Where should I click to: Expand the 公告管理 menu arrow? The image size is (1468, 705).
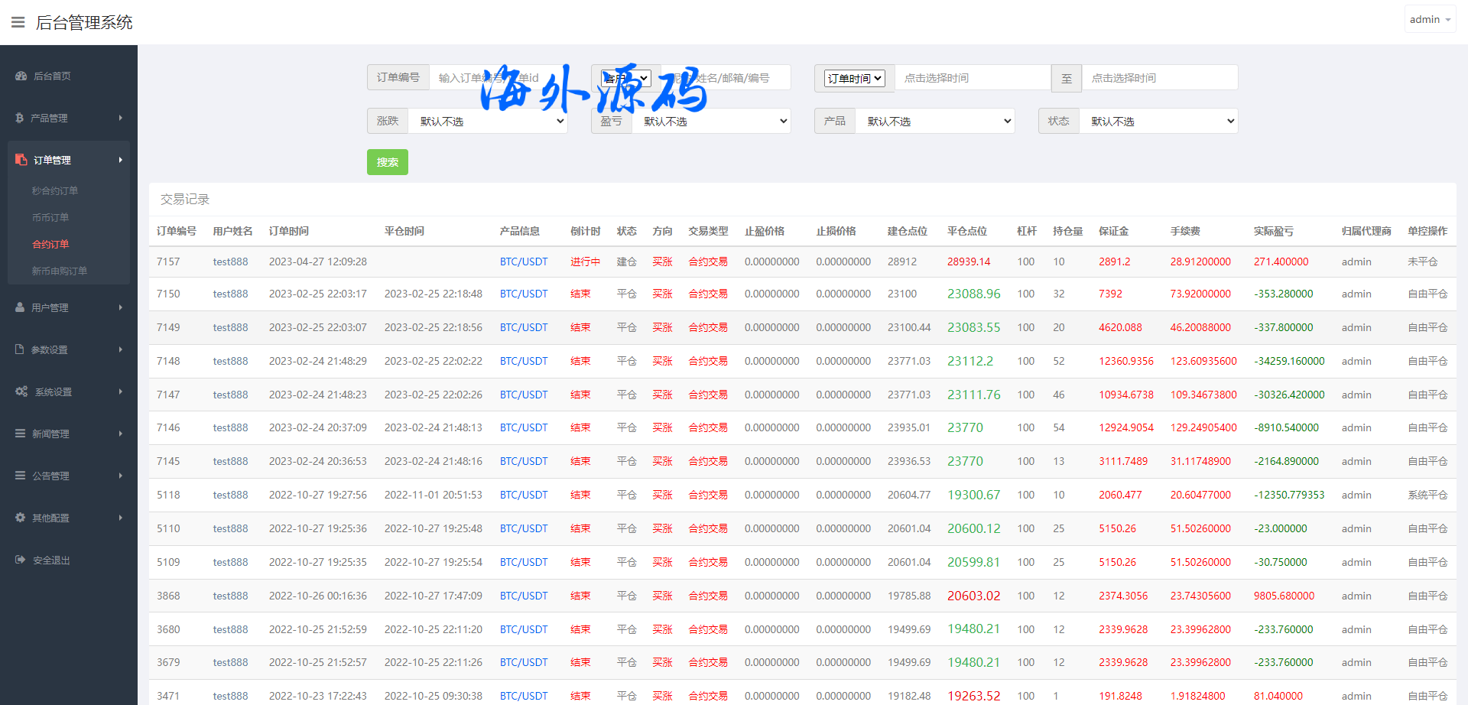[x=121, y=476]
